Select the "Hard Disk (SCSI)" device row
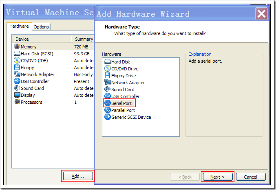The width and height of the screenshot is (276, 190). coord(37,54)
